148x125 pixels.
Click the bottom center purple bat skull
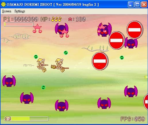(x=62, y=106)
